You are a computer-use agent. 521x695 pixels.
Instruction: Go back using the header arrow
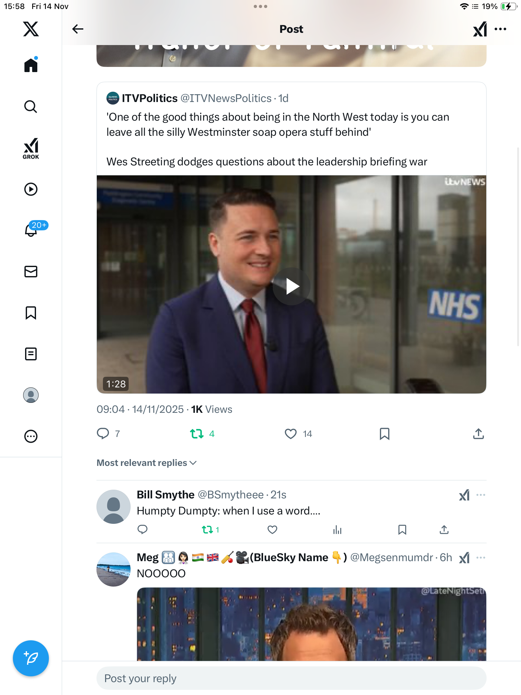(78, 29)
